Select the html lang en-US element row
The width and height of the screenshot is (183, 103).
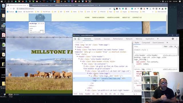pyautogui.click(x=92, y=45)
